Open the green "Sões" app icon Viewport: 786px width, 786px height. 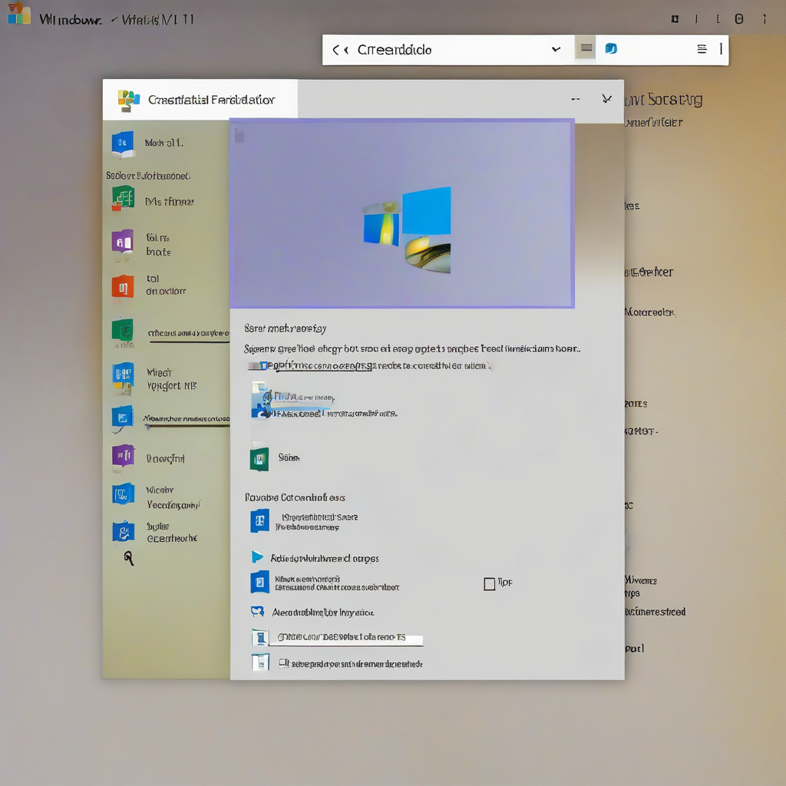(259, 458)
